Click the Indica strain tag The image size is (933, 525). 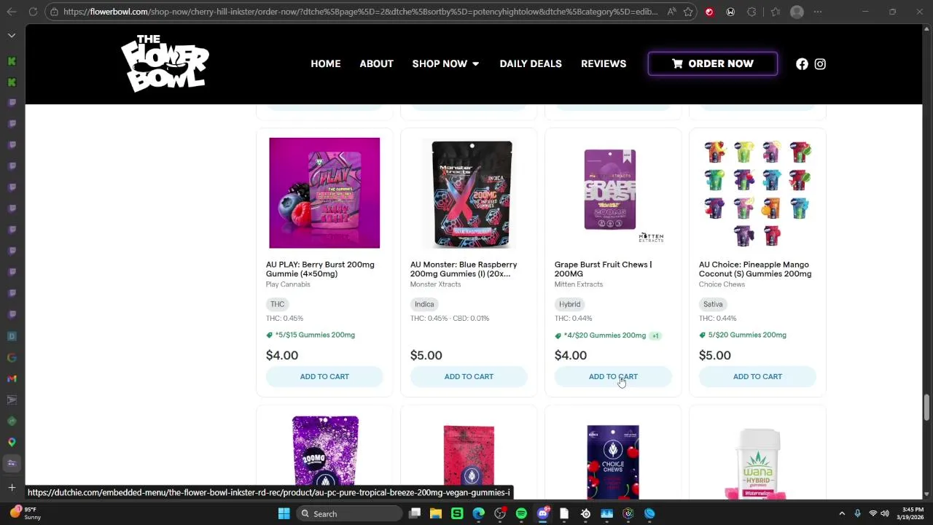tap(424, 304)
